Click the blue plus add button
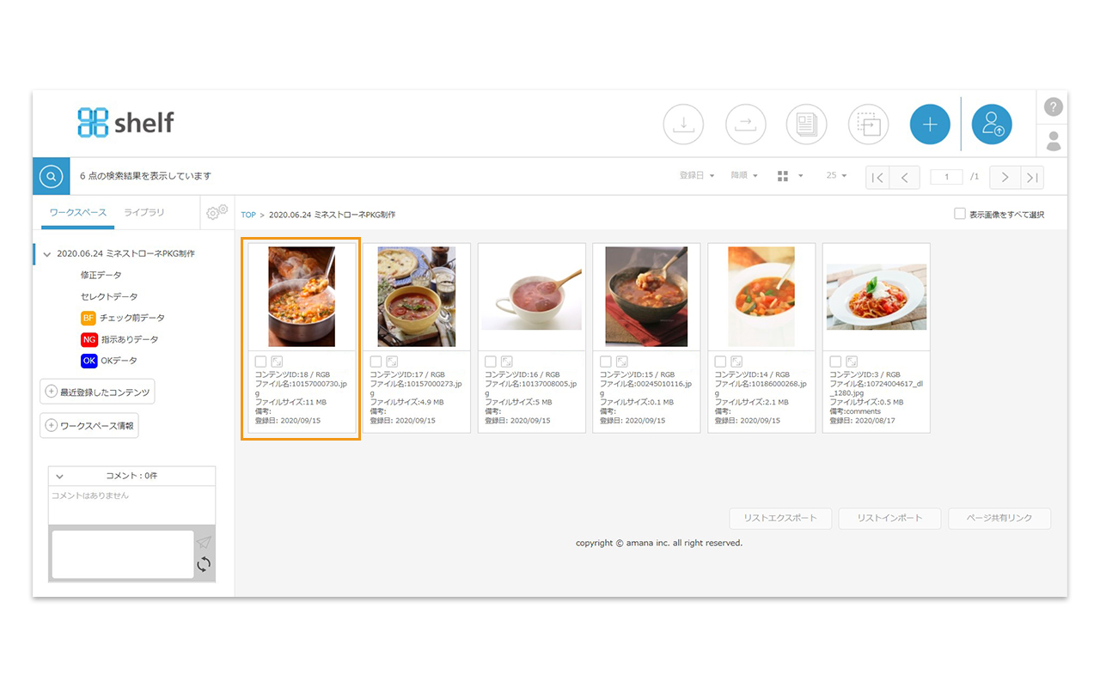 930,125
